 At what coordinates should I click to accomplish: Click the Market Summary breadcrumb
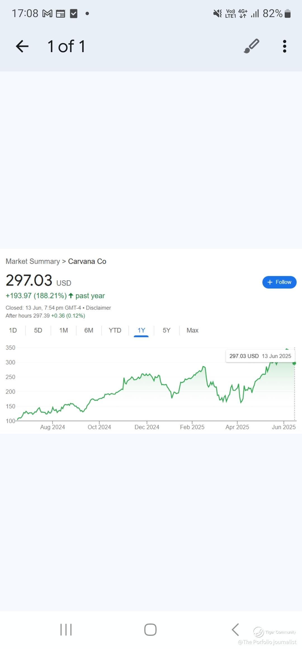coord(33,261)
